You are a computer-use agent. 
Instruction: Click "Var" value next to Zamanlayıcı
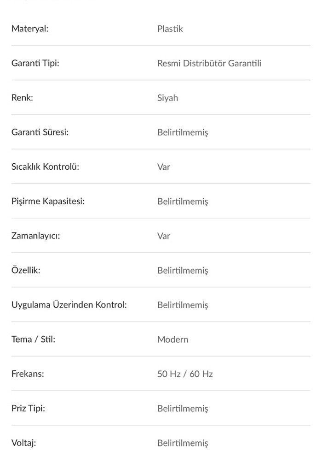coord(164,236)
